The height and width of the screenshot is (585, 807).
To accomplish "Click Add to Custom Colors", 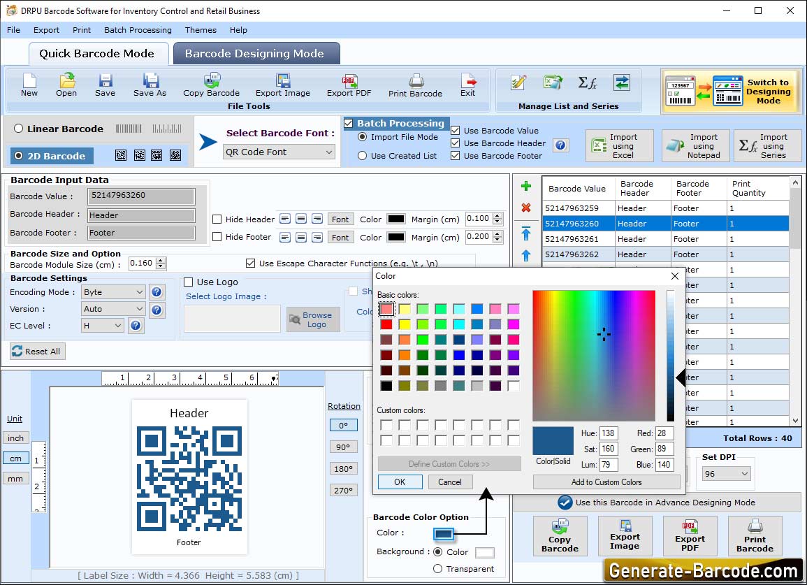I will click(606, 482).
